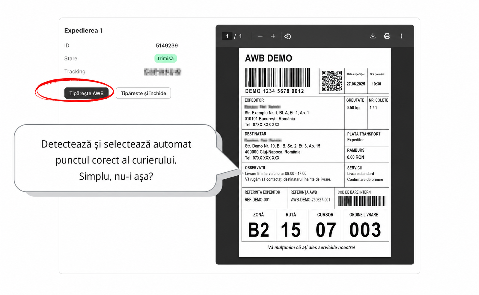Screen dimensions: 479x295
Task: Select the shipment ID 5149239
Action: [x=167, y=46]
